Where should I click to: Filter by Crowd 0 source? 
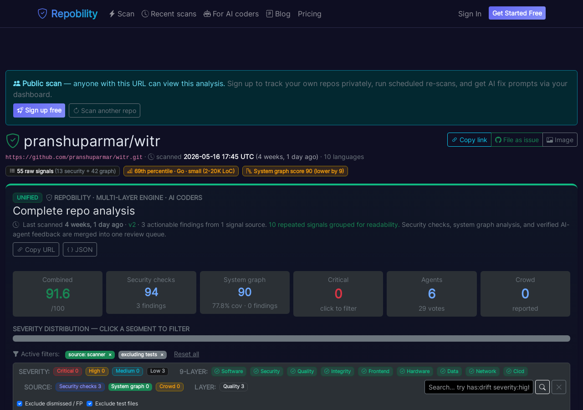pyautogui.click(x=169, y=387)
